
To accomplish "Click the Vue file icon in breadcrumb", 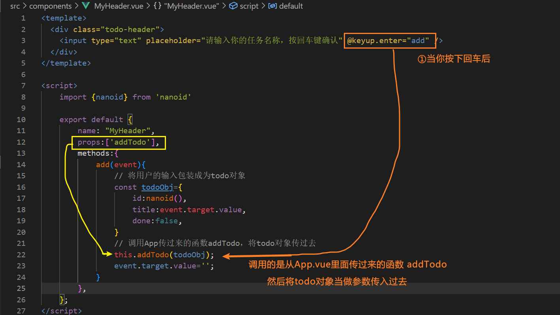I will tap(86, 6).
